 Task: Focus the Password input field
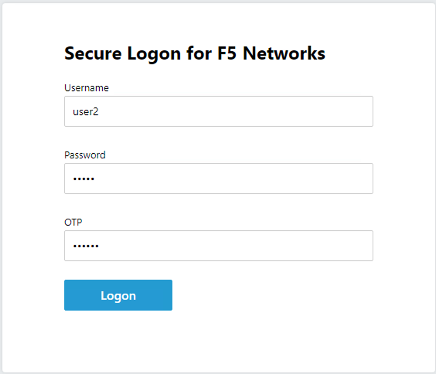pyautogui.click(x=218, y=178)
